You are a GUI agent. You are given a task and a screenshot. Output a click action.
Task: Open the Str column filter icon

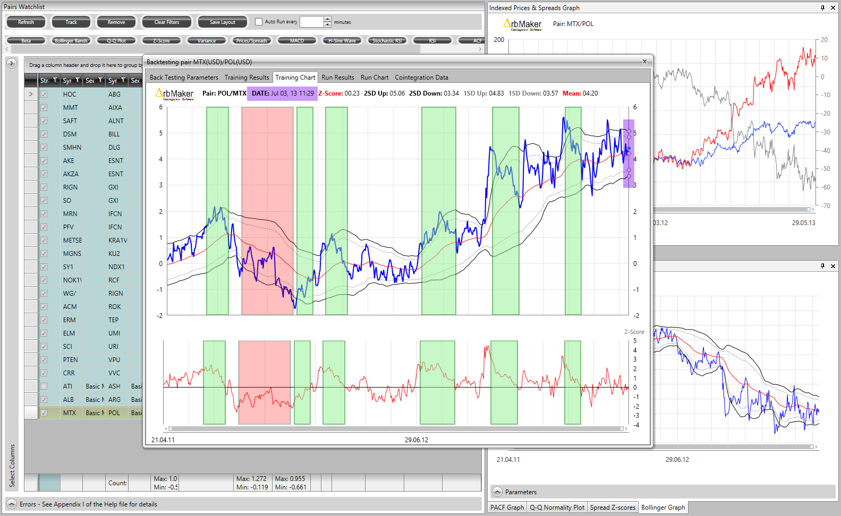[x=55, y=80]
